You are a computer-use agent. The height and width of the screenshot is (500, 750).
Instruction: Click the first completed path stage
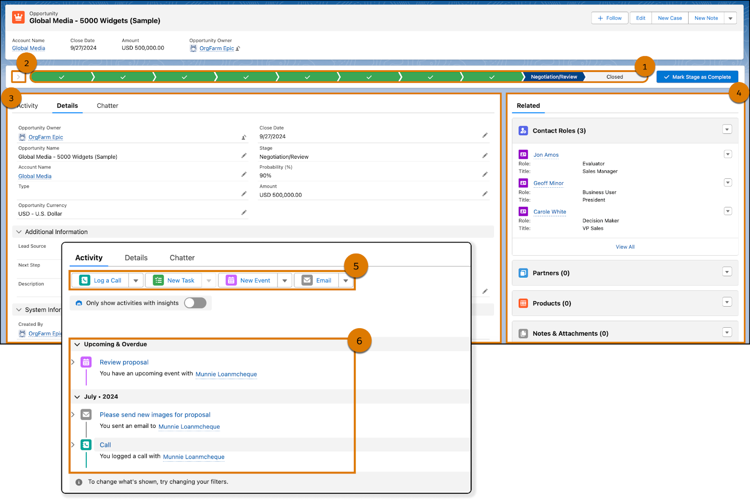point(61,77)
